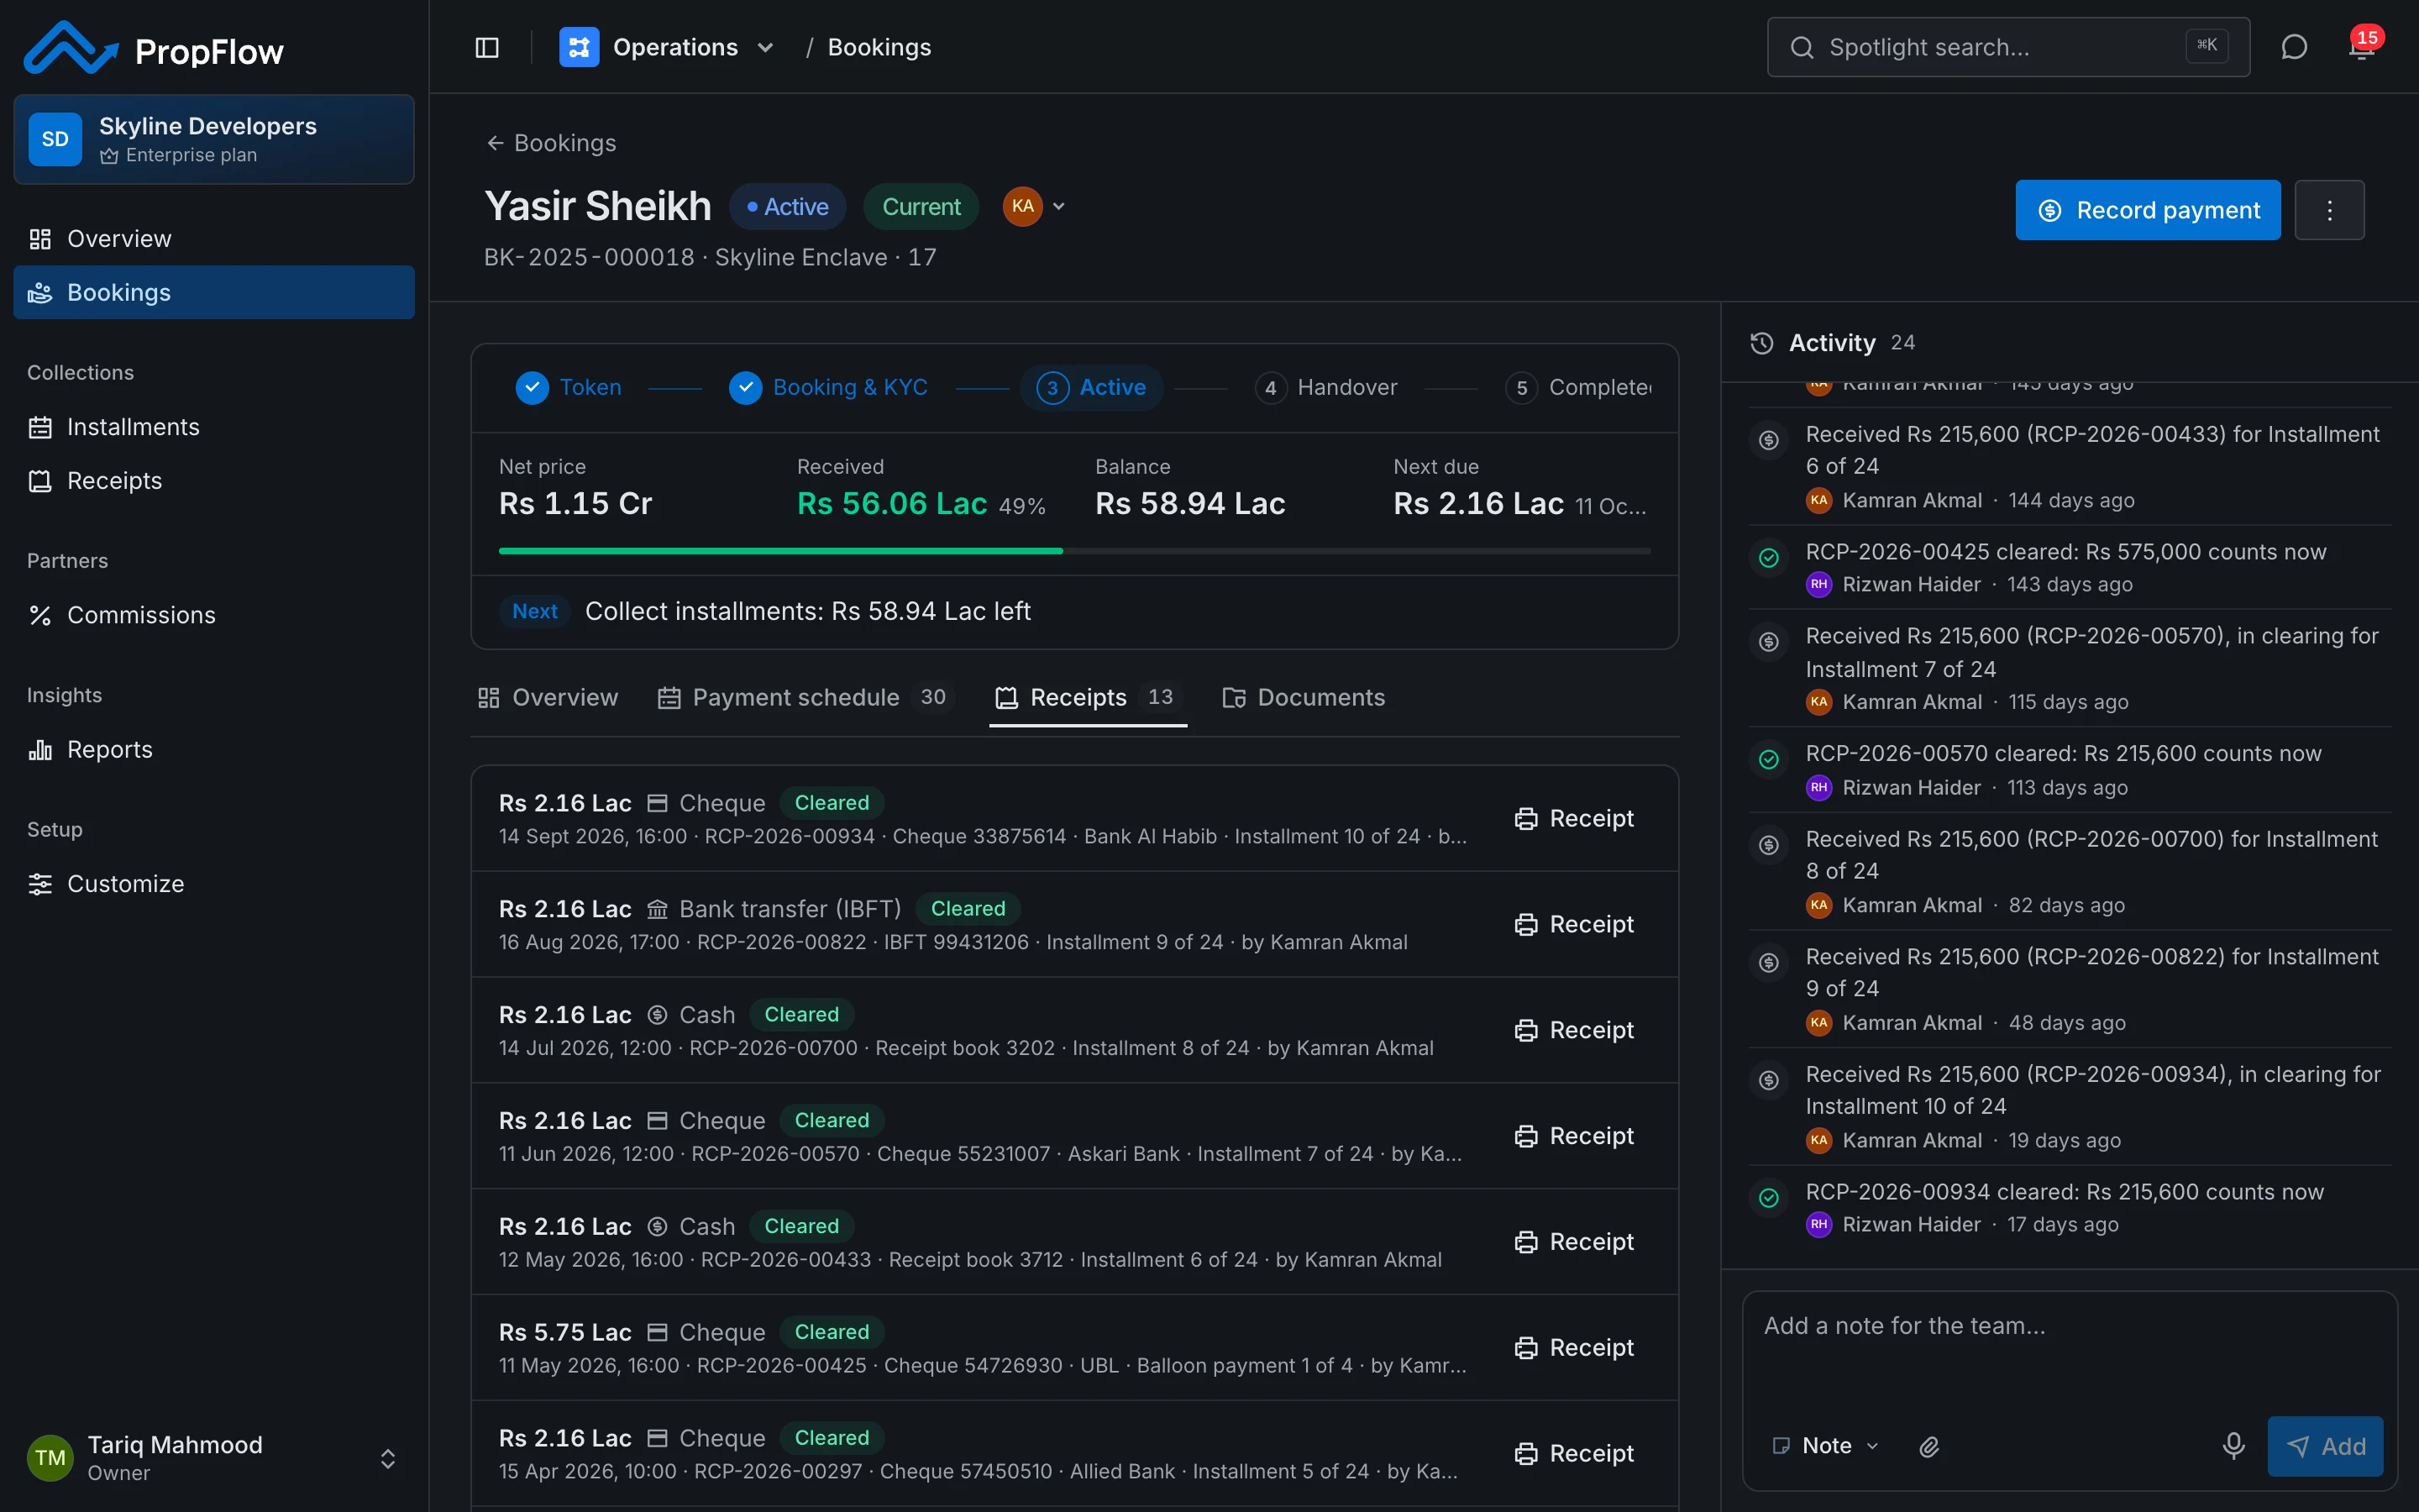Screen dimensions: 2419x1512
Task: Click the Add note button
Action: 2324,1446
